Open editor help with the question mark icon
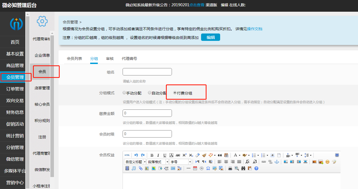Viewport: 358px width, 189px height. (256, 168)
